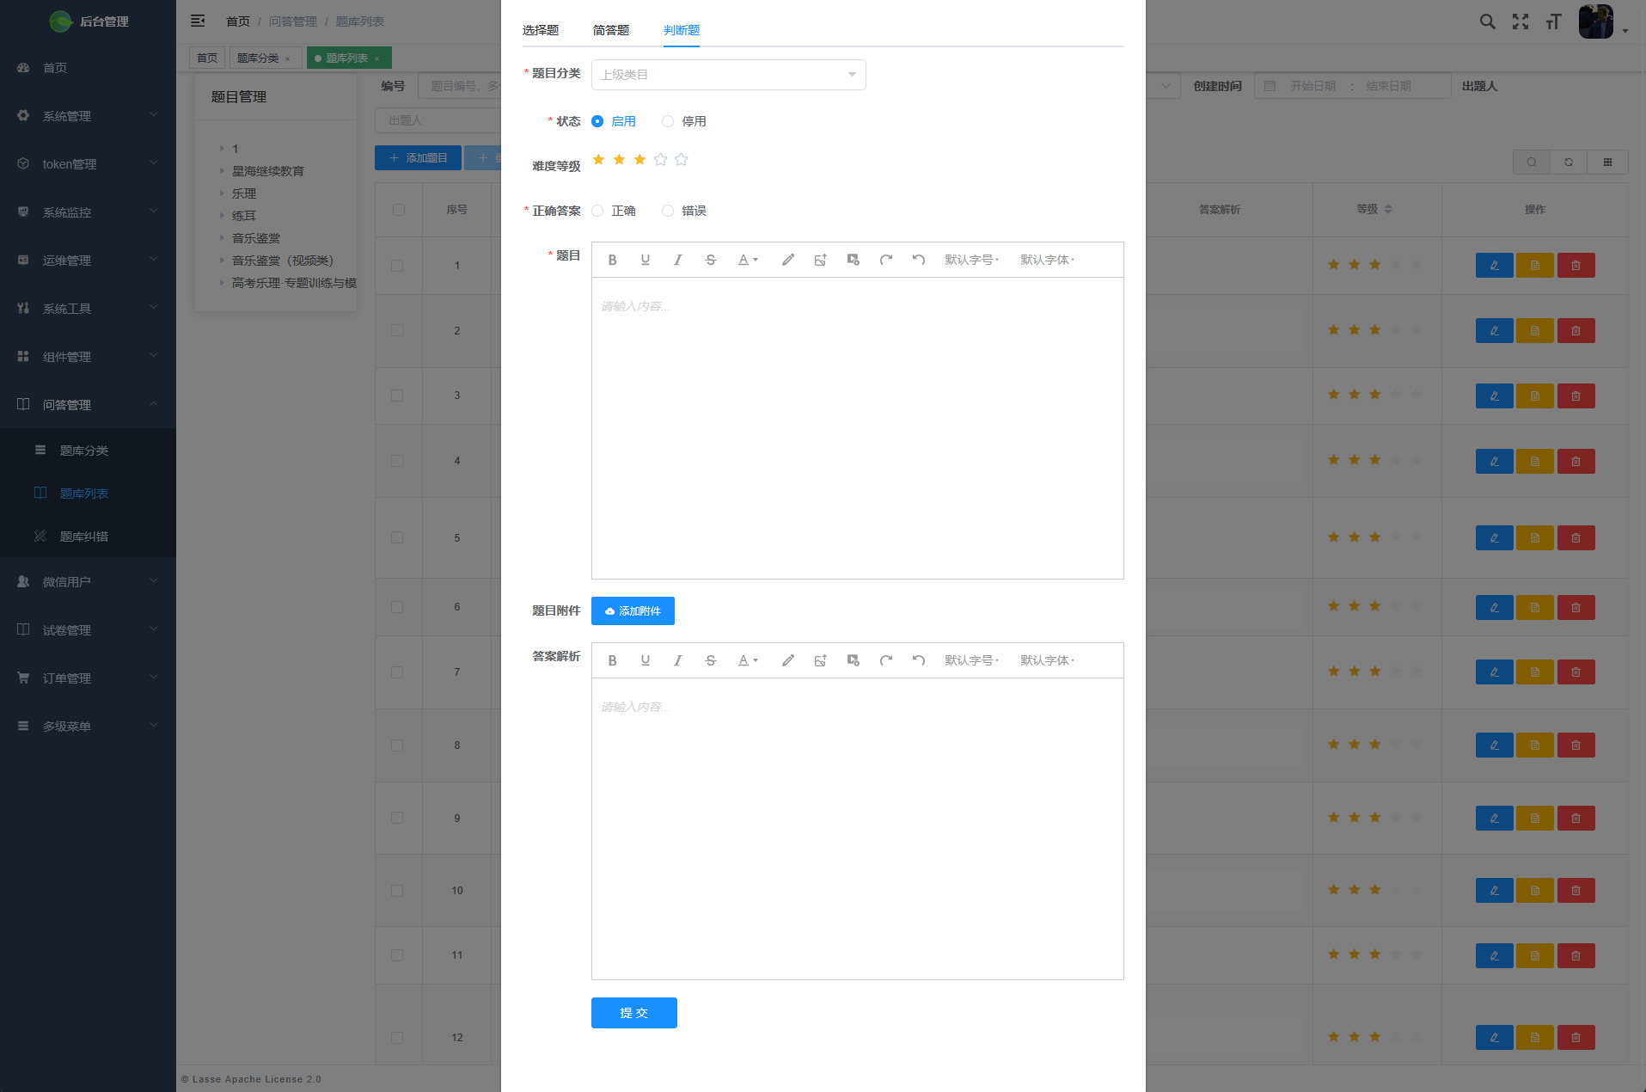Click Strikethrough icon in 答案解析 editor toolbar
Screen dimensions: 1646x1092
coord(710,660)
